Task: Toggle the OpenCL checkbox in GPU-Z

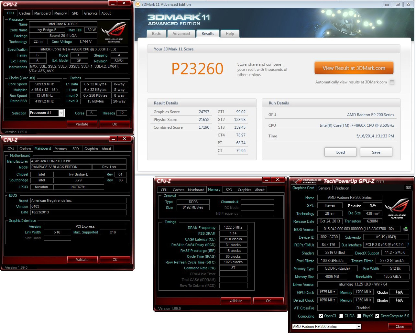Action: coord(321,316)
